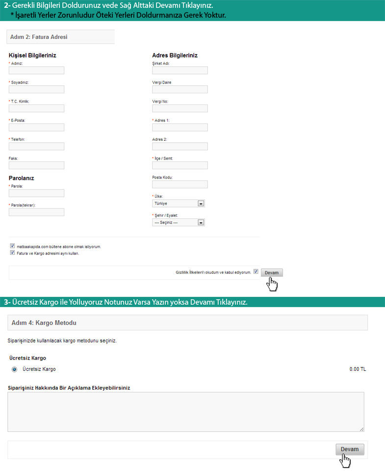The image size is (385, 471).
Task: Focus the Soyadınız text box
Action: tap(37, 89)
